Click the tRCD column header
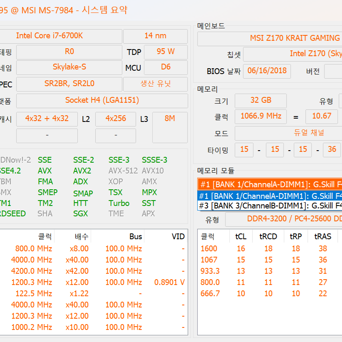The width and height of the screenshot is (342, 342). 268,236
